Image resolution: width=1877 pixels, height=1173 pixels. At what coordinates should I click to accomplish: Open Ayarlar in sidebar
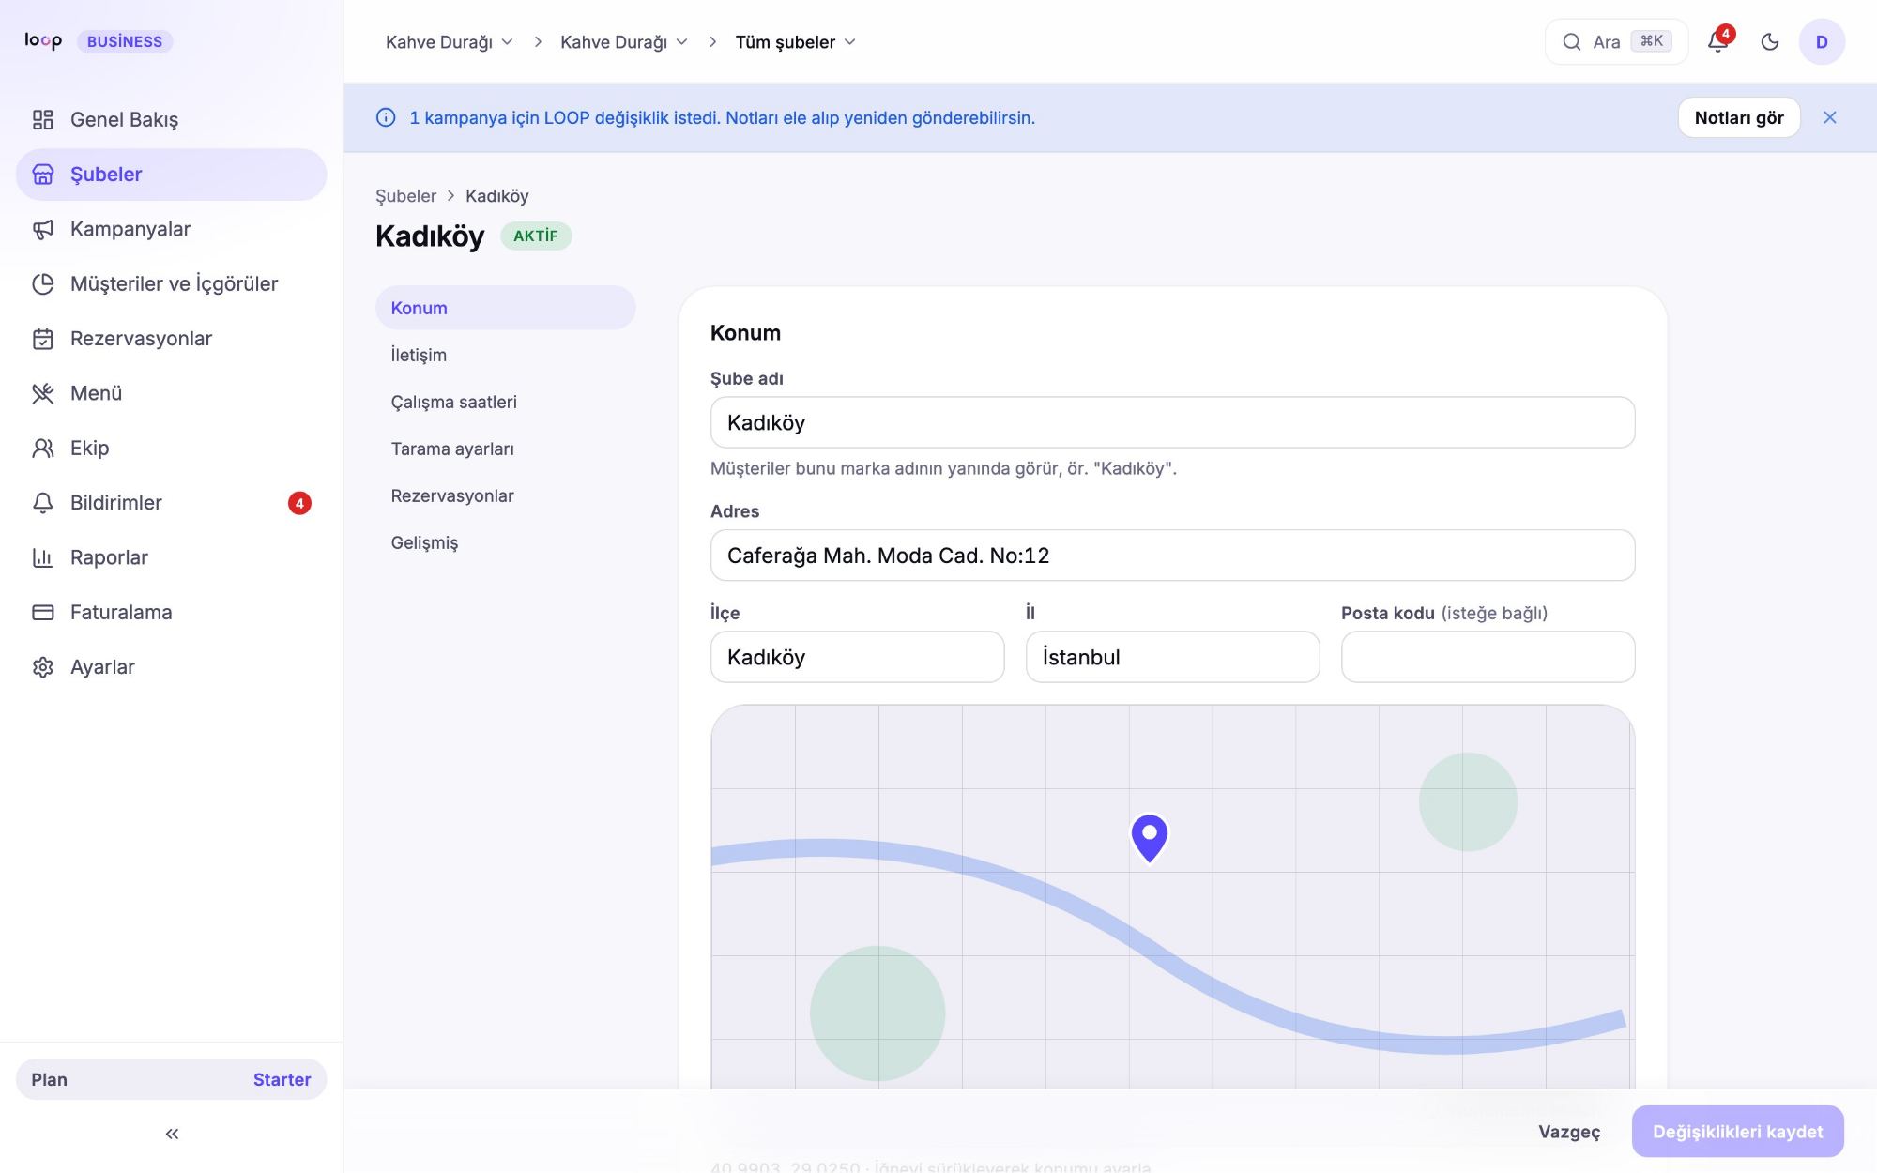coord(171,667)
